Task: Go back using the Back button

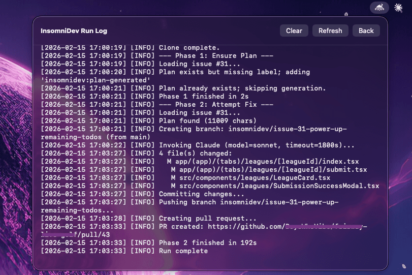Action: click(366, 30)
